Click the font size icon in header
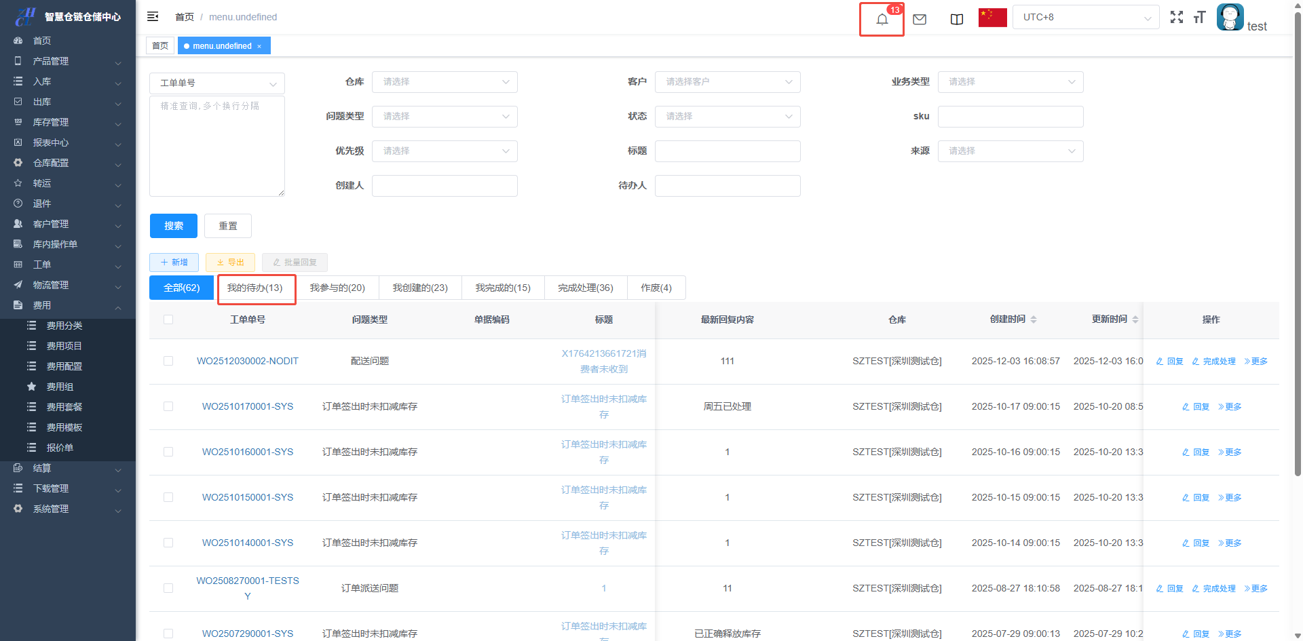1303x641 pixels. tap(1199, 18)
